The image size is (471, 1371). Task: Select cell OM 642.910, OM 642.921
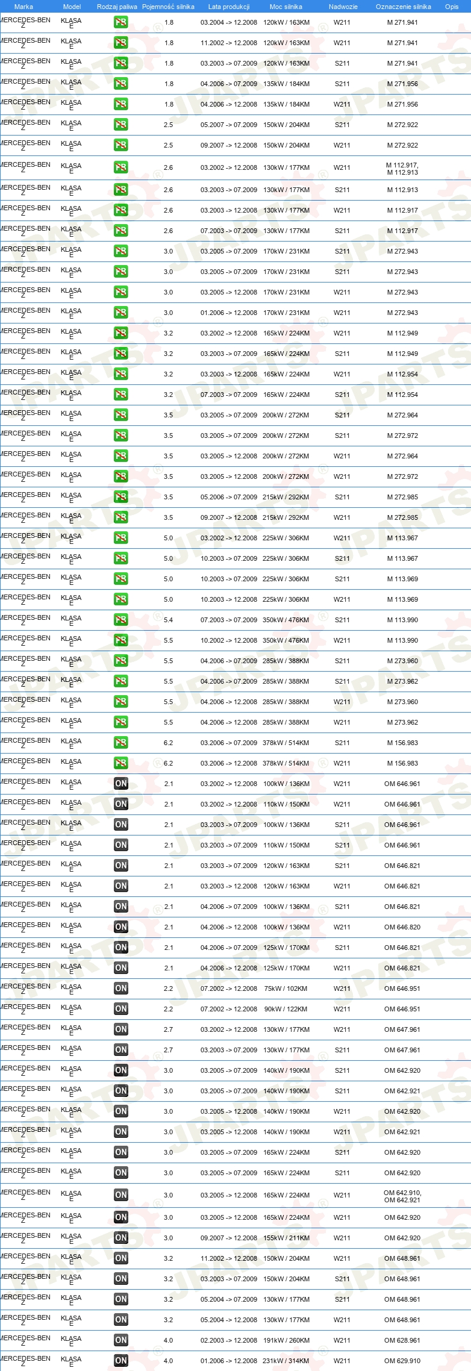pyautogui.click(x=402, y=1196)
